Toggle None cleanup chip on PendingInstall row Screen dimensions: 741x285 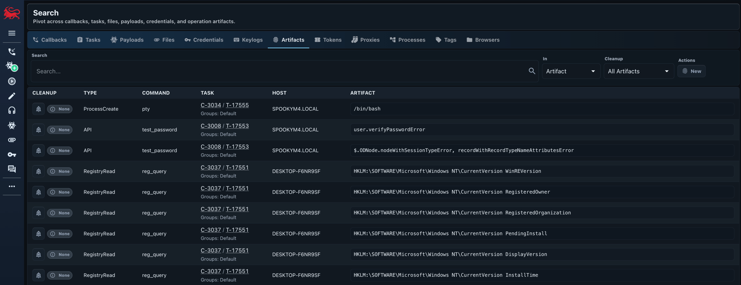pyautogui.click(x=60, y=234)
